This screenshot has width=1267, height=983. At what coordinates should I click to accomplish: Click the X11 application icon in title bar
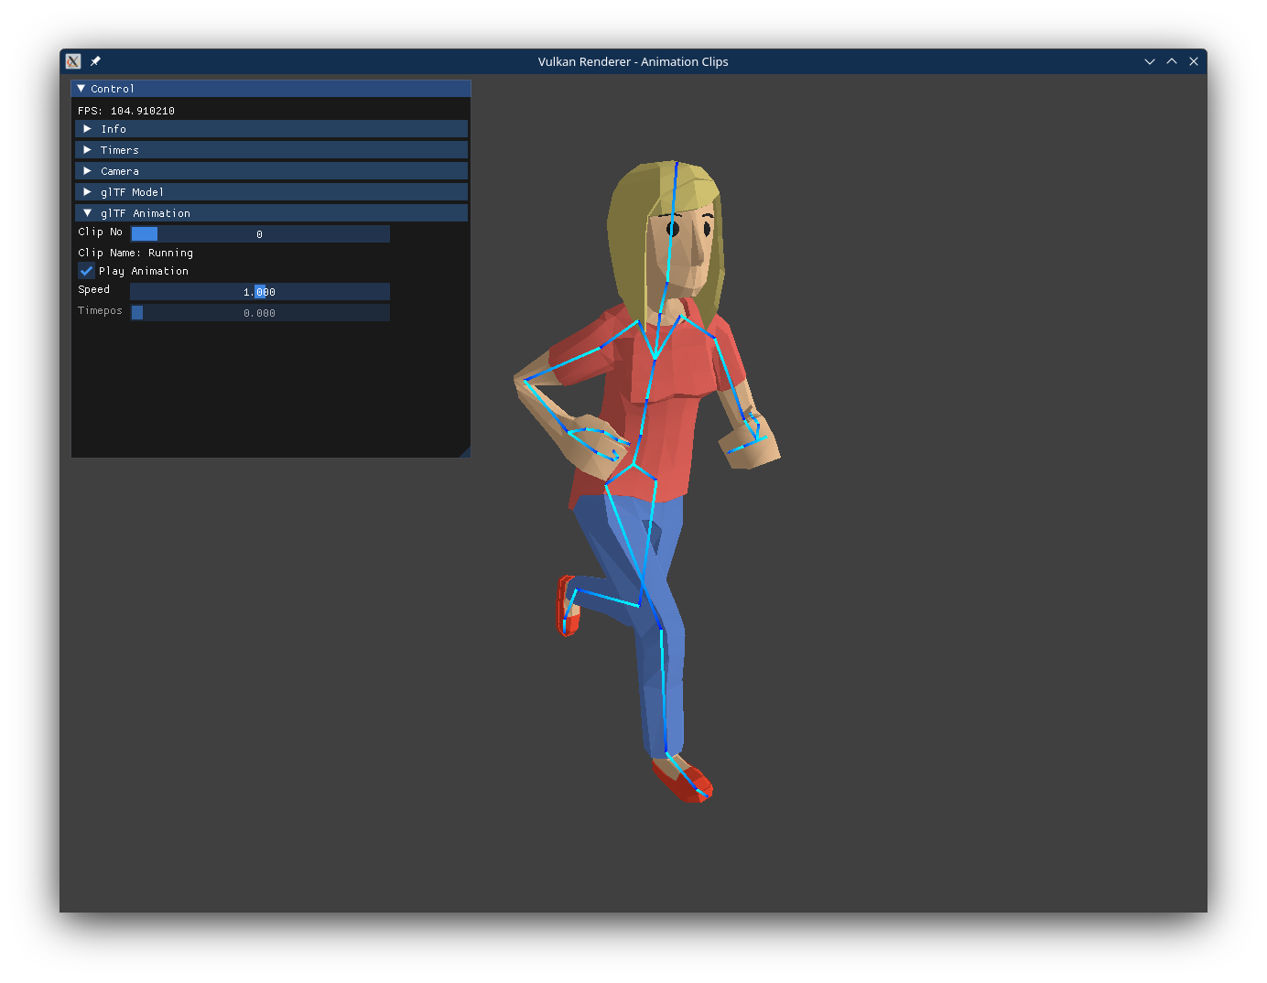coord(73,61)
